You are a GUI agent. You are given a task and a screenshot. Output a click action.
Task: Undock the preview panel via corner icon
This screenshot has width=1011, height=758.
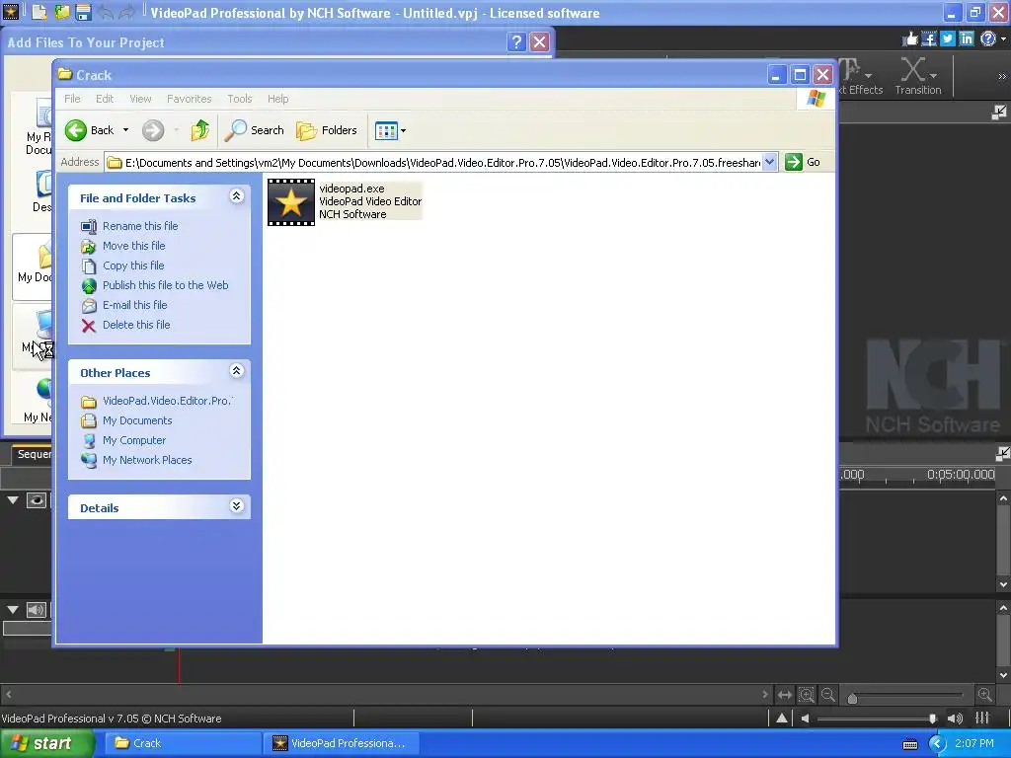pyautogui.click(x=999, y=113)
